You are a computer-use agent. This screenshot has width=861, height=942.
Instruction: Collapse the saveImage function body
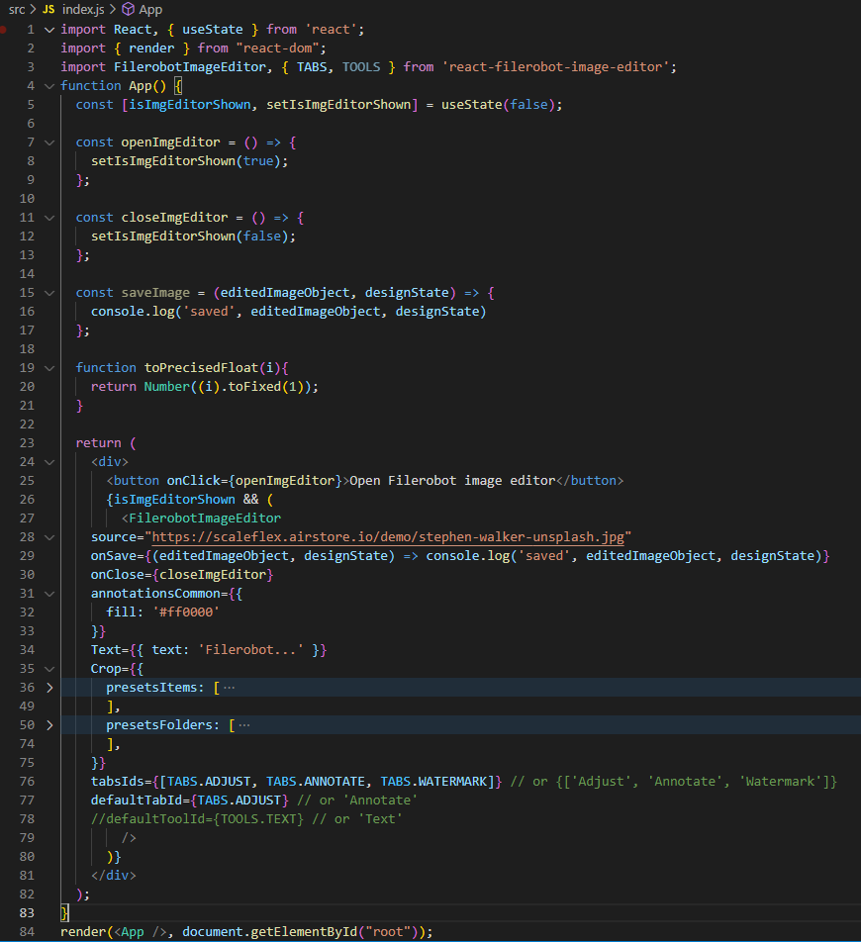click(x=49, y=292)
